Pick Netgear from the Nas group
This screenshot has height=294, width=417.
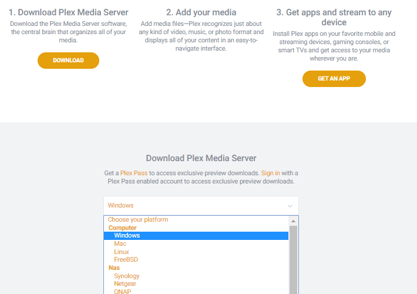[196, 283]
